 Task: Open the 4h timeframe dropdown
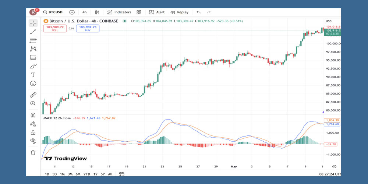pos(85,12)
